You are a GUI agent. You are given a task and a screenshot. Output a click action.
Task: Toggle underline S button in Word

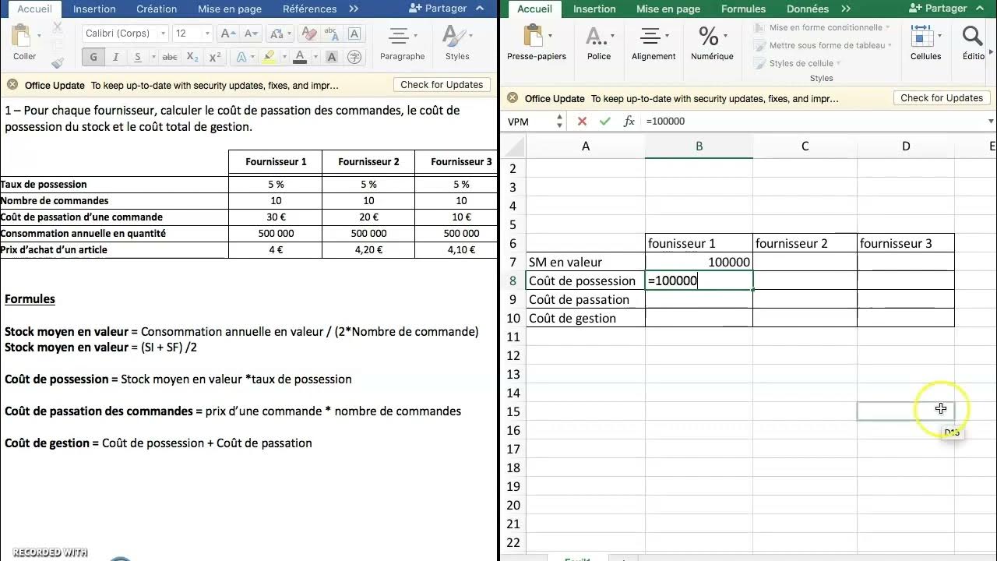click(x=137, y=57)
